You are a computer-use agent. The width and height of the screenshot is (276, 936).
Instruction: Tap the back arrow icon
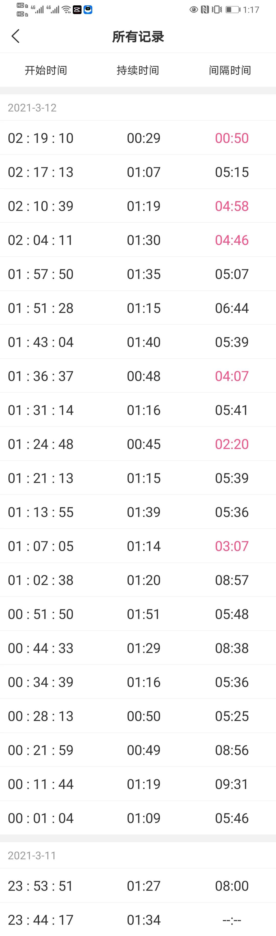15,36
